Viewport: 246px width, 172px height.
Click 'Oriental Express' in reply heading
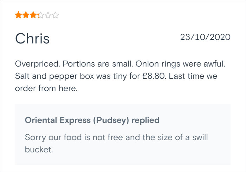pos(58,121)
